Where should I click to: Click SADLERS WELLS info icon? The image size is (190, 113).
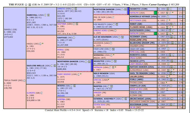52,66
